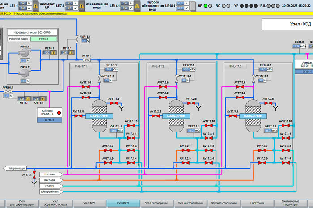
Task: Click the LE1.1 warning triangle
Action: 35,6
